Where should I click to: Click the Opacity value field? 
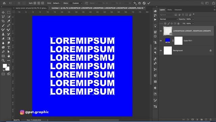[188, 19]
